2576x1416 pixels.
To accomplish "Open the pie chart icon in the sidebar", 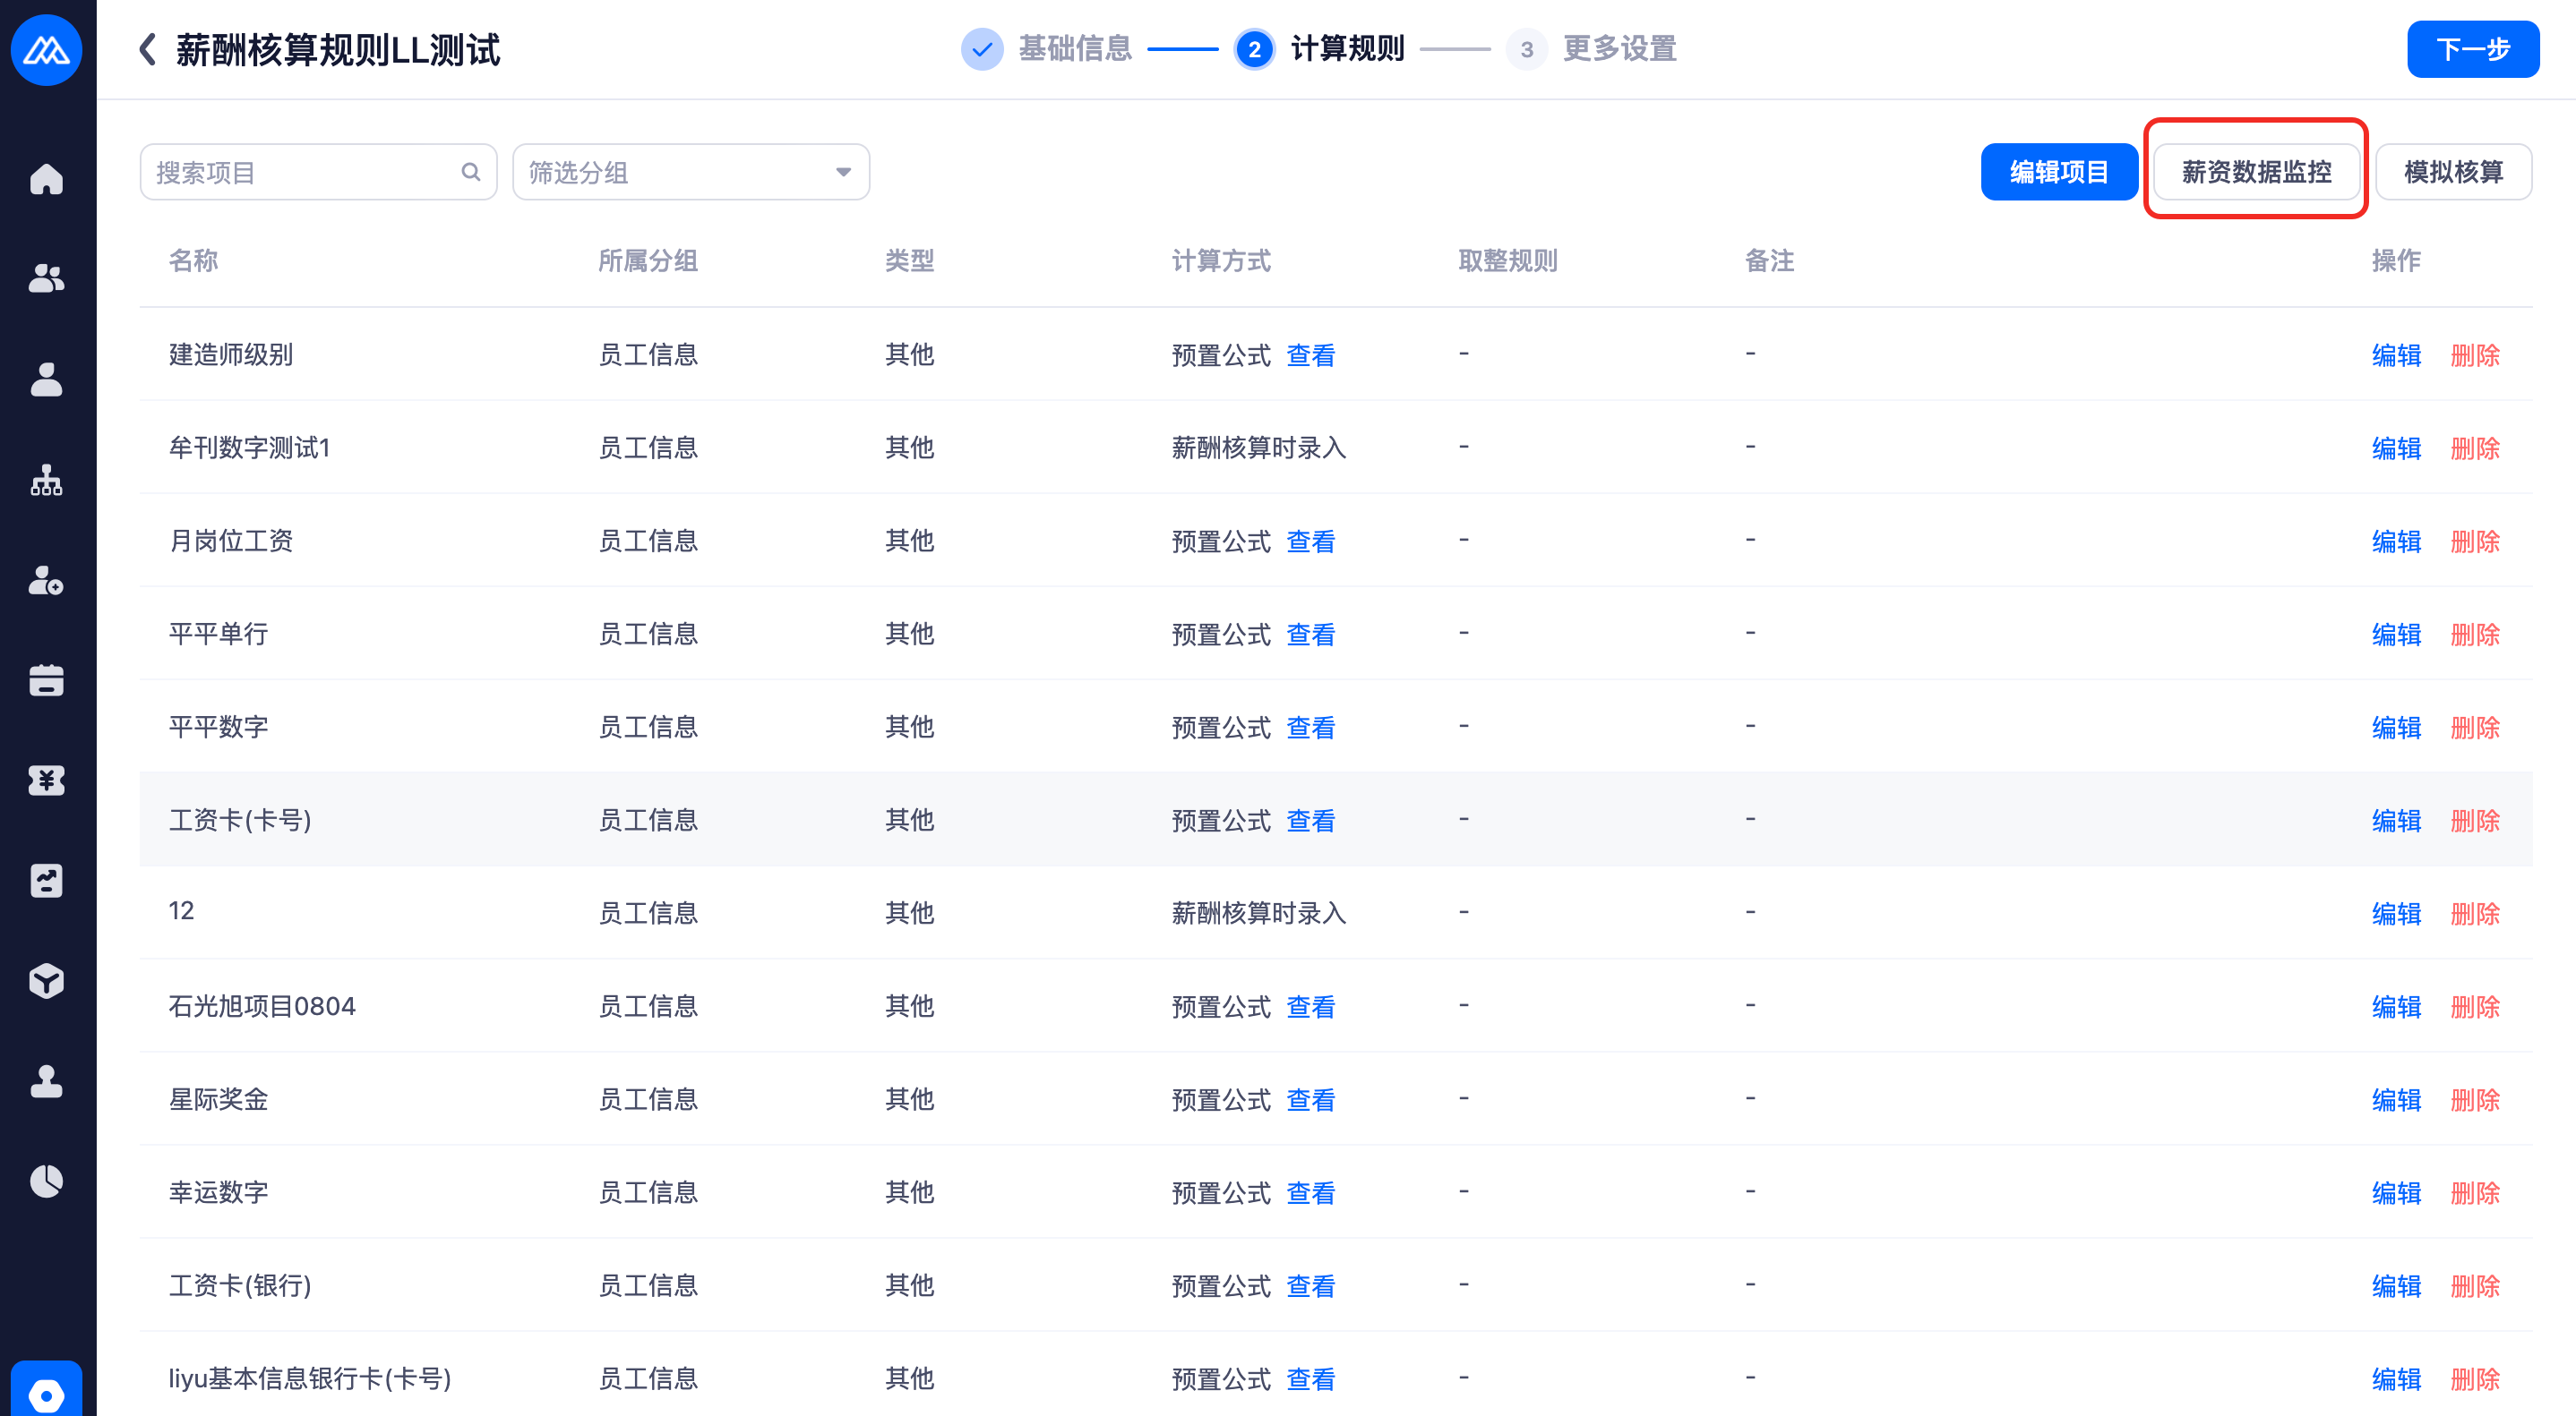I will pyautogui.click(x=46, y=1182).
